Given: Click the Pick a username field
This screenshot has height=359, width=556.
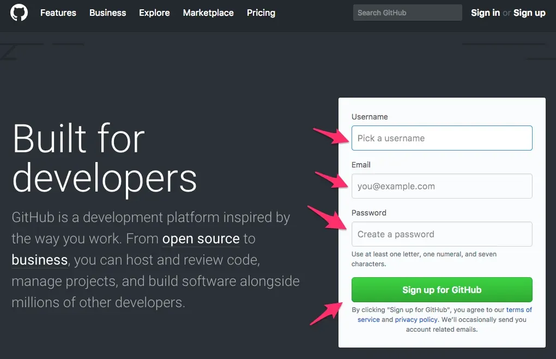Looking at the screenshot, I should click(442, 138).
